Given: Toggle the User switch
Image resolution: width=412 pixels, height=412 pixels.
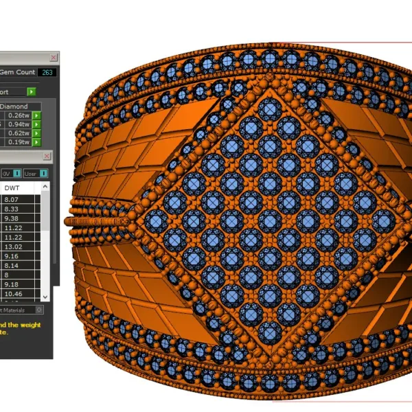Looking at the screenshot, I should point(43,174).
